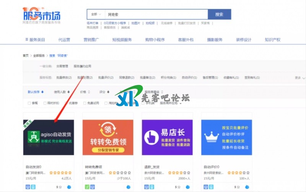Click the mobile icon on the 自动发货0 card
Viewport: 306px width, 192px height.
(x=33, y=187)
